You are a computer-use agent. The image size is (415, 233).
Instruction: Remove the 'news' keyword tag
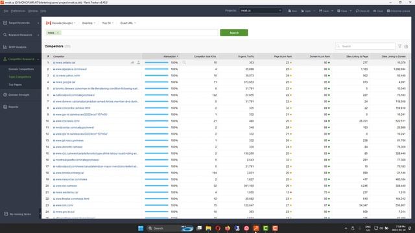tap(58, 33)
